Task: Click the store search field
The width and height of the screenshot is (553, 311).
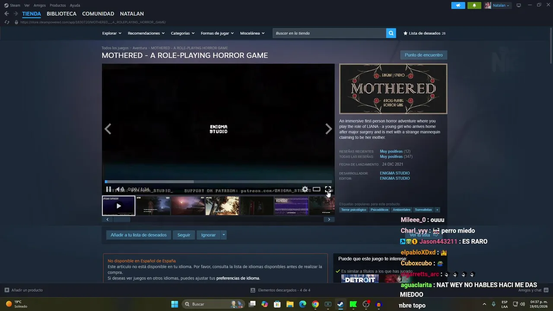Action: pos(329,33)
